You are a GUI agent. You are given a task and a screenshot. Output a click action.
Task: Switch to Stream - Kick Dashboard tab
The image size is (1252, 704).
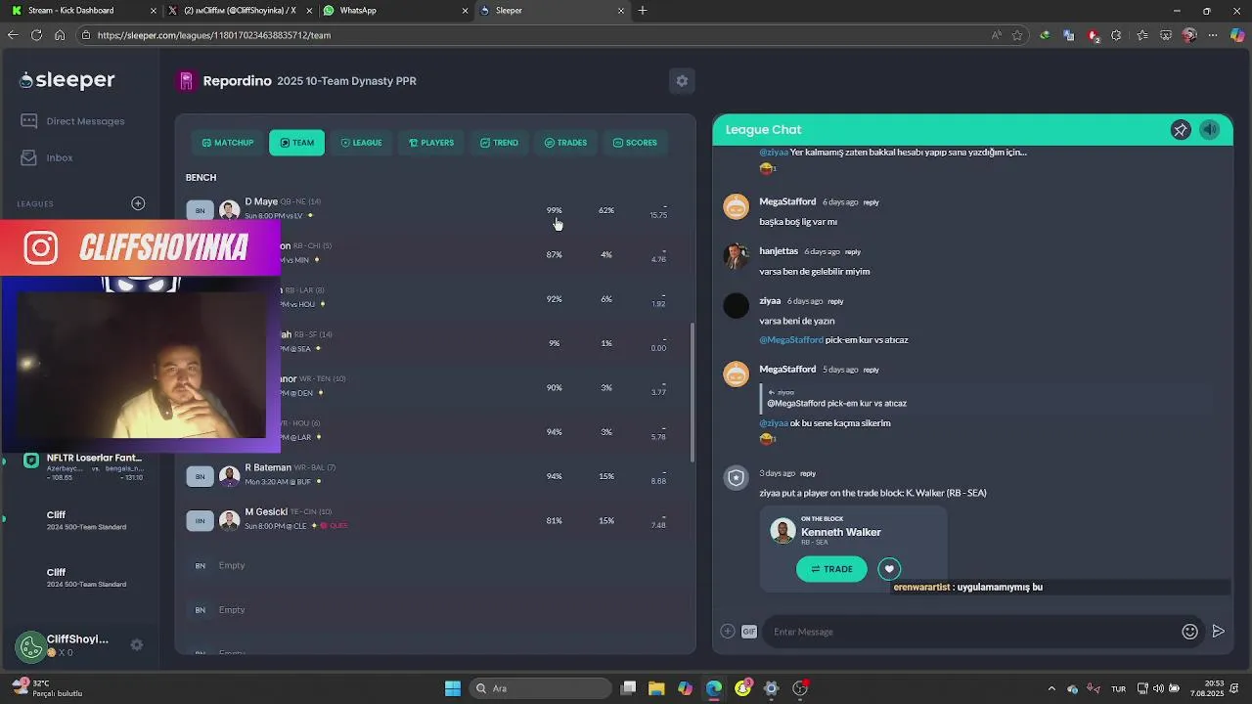click(83, 11)
